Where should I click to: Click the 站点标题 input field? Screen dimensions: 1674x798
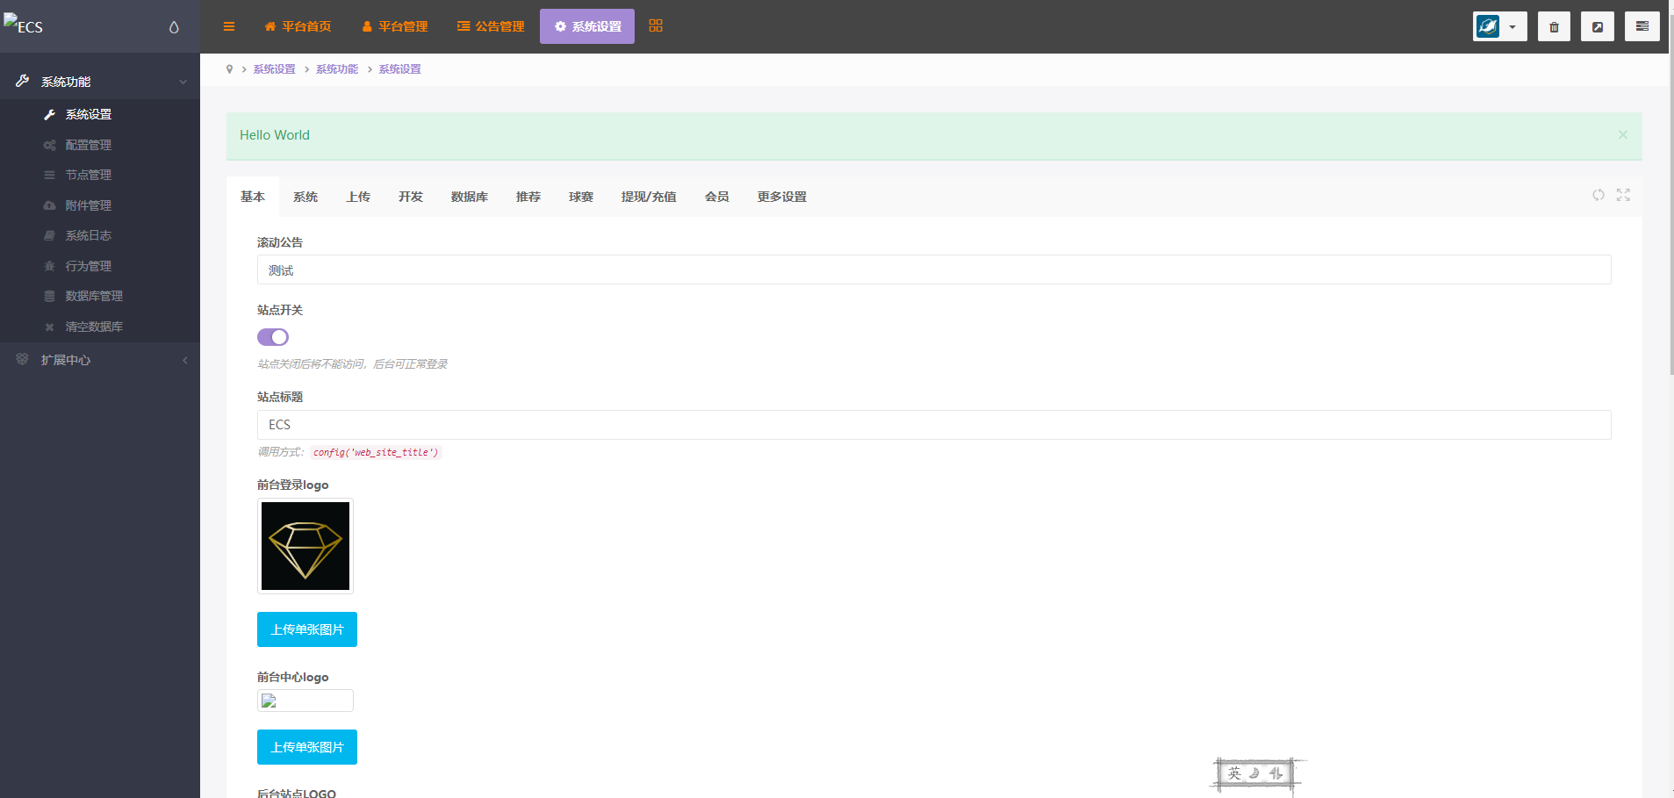coord(934,425)
